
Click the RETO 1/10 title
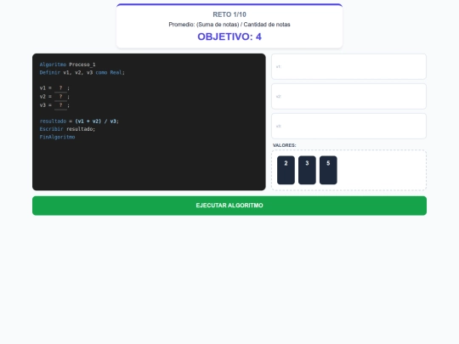[x=229, y=14]
